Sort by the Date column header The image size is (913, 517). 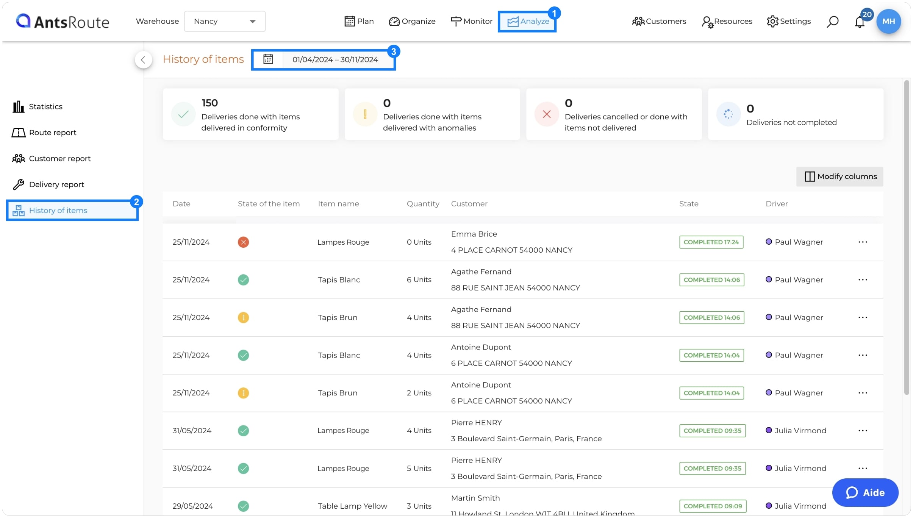coord(181,204)
